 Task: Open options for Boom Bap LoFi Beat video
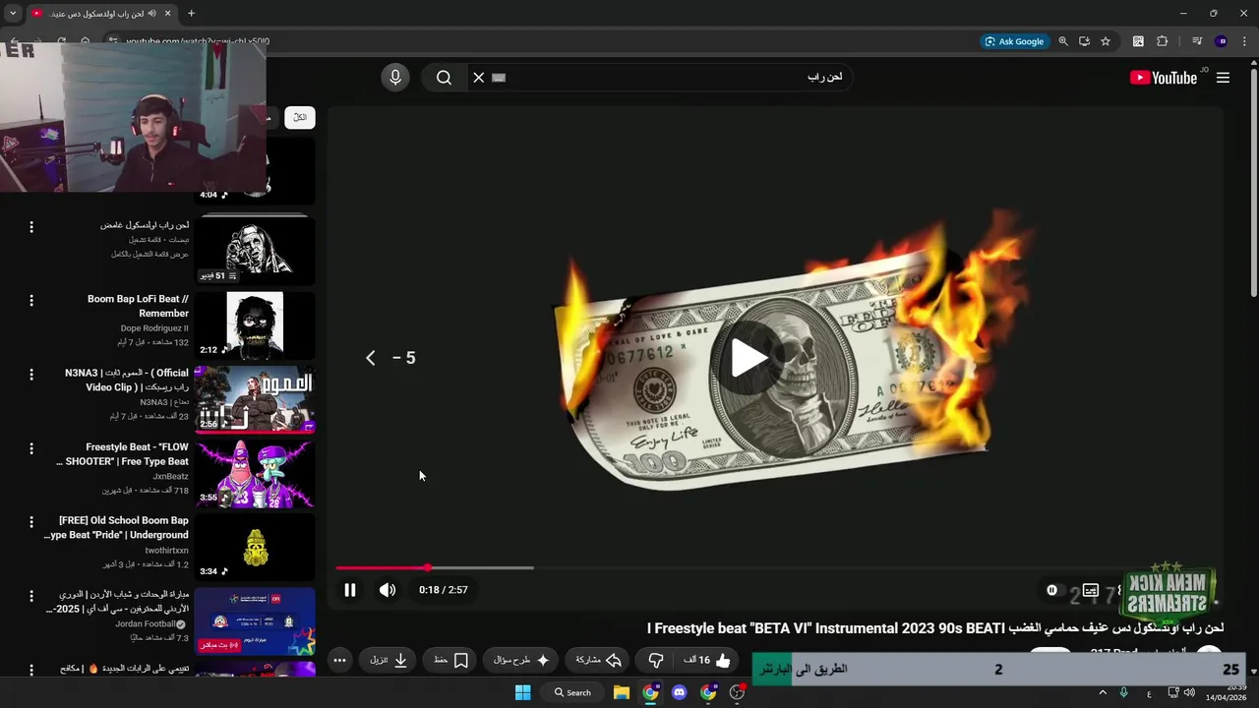[x=31, y=301]
